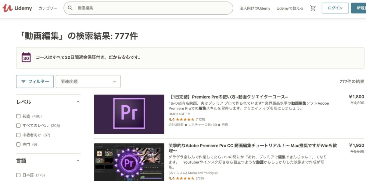Open the カテゴリー menu
The image size is (366, 181).
(48, 8)
